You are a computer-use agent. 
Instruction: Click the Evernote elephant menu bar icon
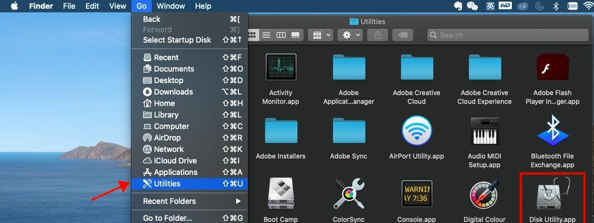[458, 6]
